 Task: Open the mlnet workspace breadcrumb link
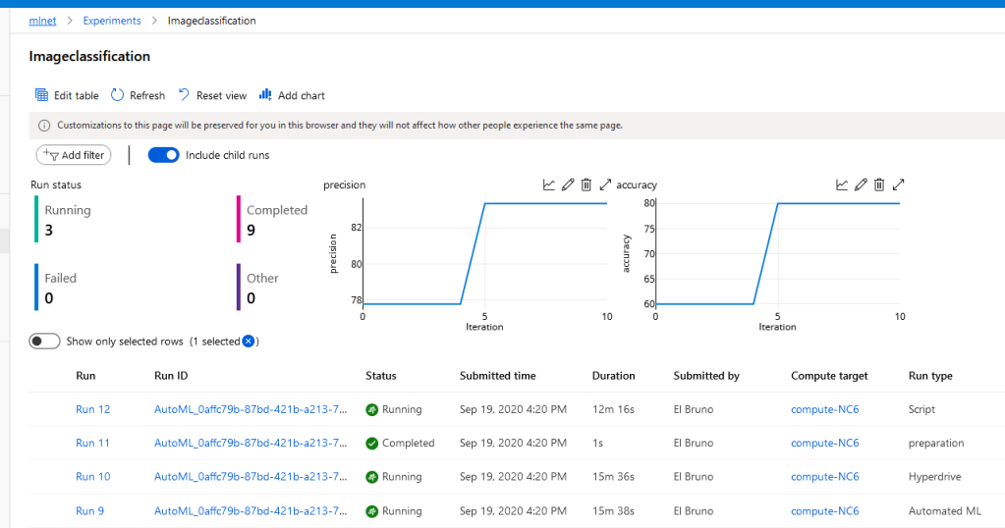tap(43, 21)
